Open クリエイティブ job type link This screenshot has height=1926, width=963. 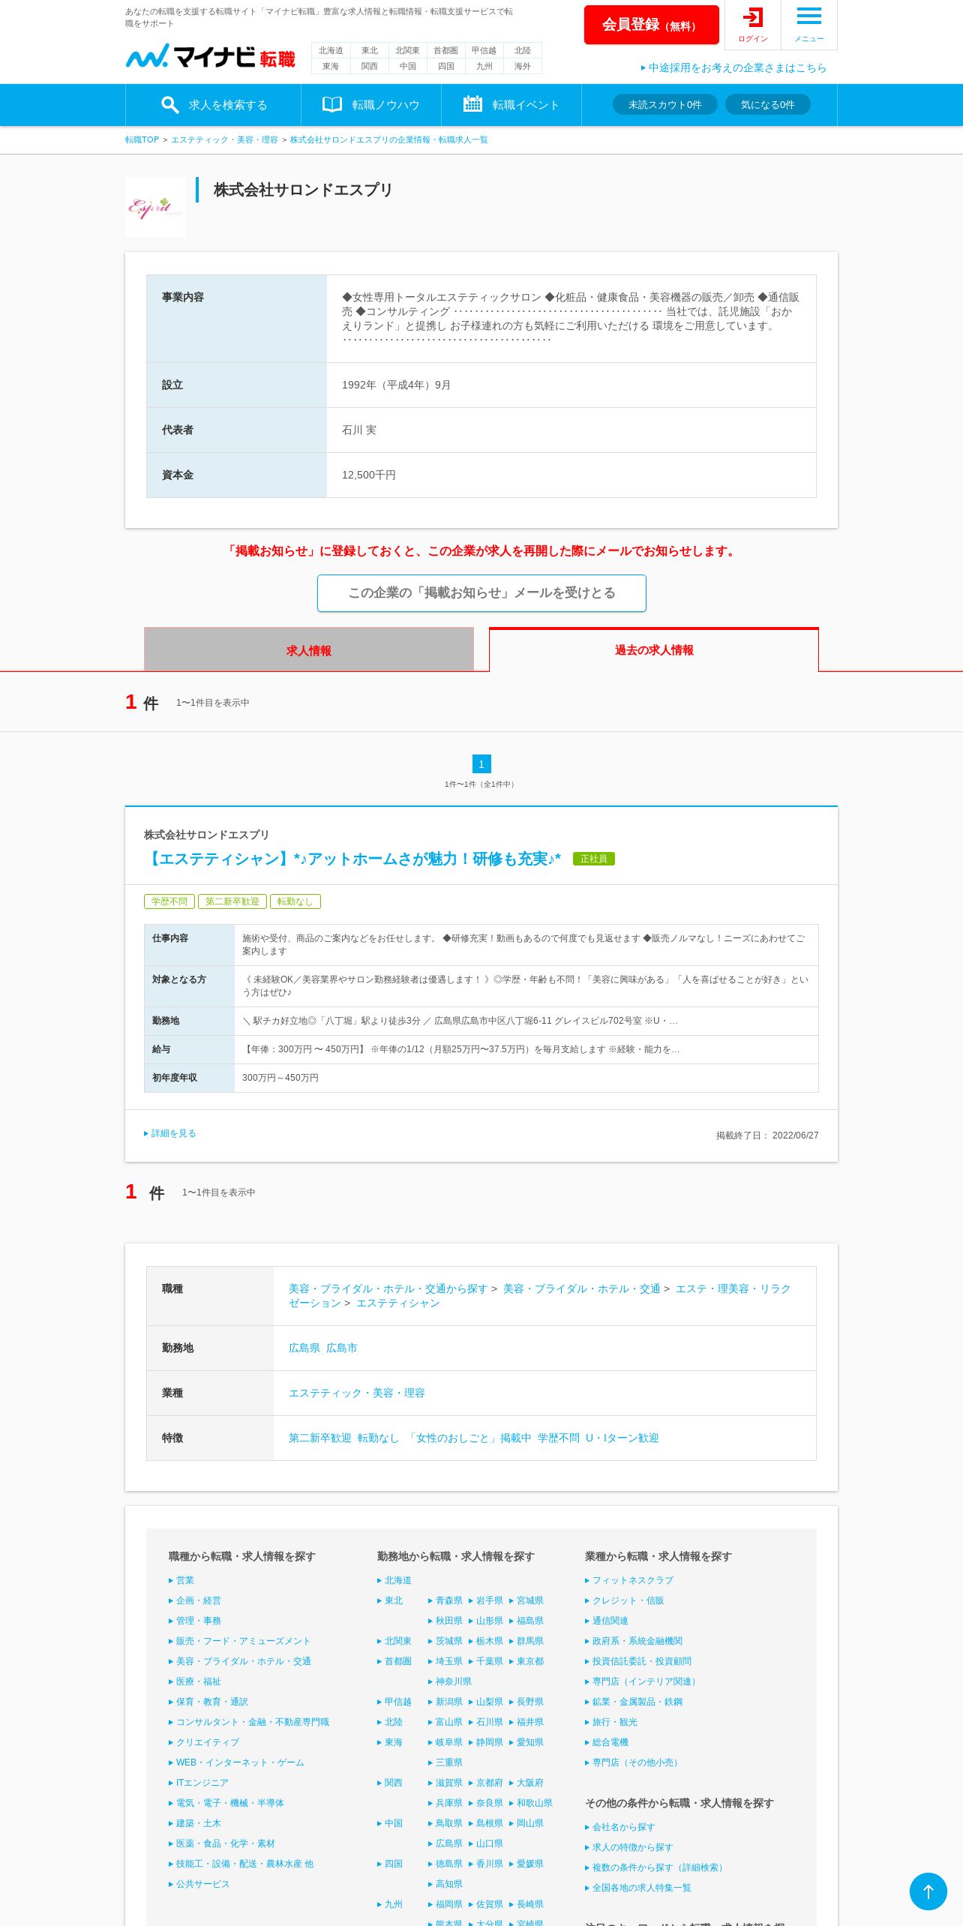point(204,1742)
